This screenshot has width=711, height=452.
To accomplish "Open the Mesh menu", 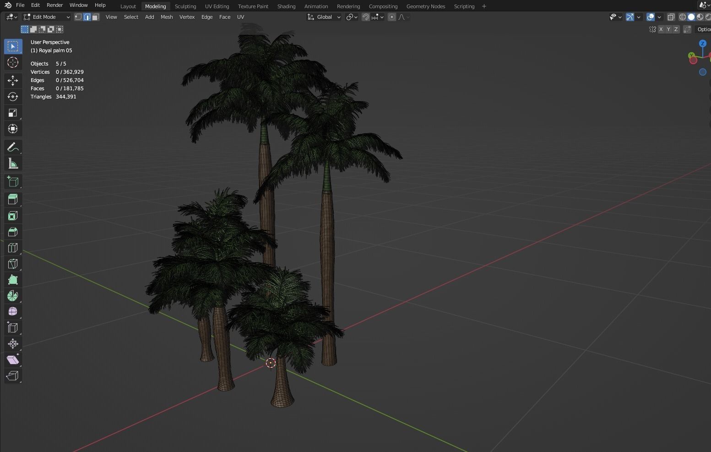I will tap(167, 17).
